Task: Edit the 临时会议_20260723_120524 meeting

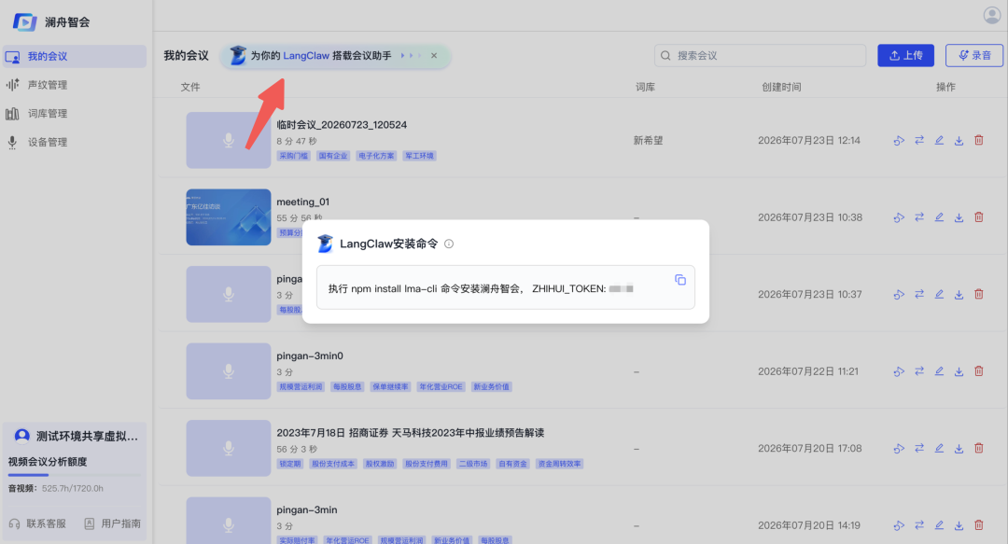Action: [939, 140]
